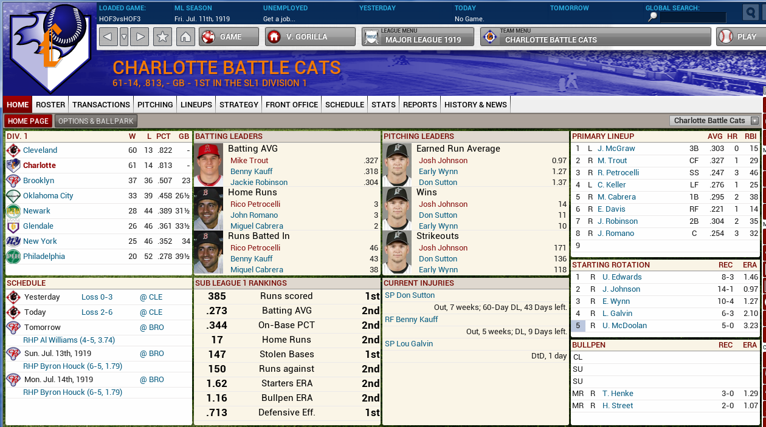The height and width of the screenshot is (427, 766).
Task: Click the Cleveland team logo in standings
Action: pos(13,150)
